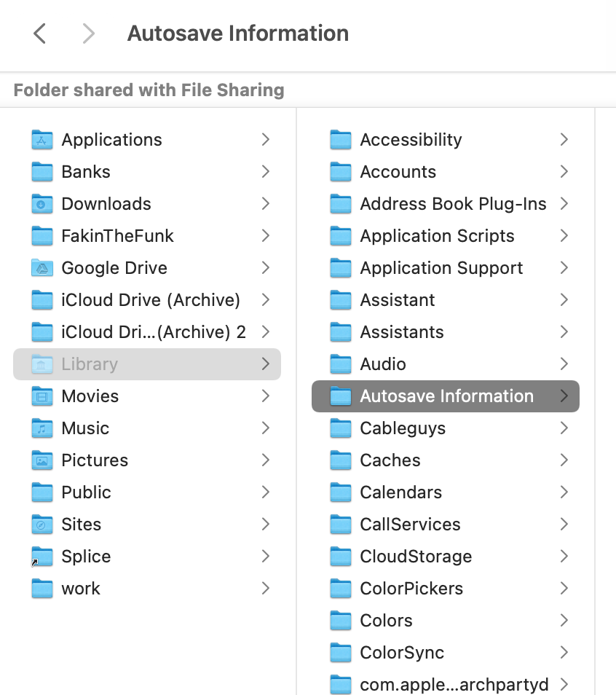Click the Downloads folder icon
The image size is (616, 695).
click(42, 204)
